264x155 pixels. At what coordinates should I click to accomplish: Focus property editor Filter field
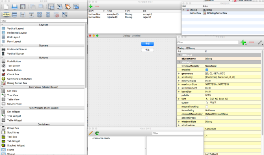(208, 42)
